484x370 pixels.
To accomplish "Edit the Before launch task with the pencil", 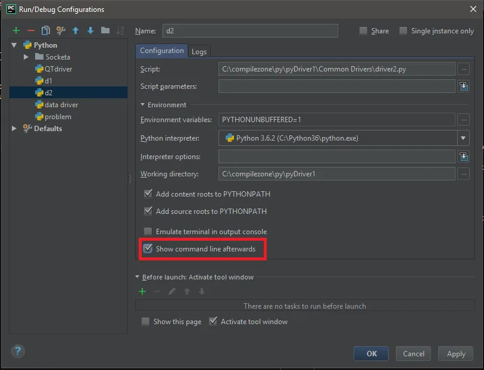I will 172,291.
